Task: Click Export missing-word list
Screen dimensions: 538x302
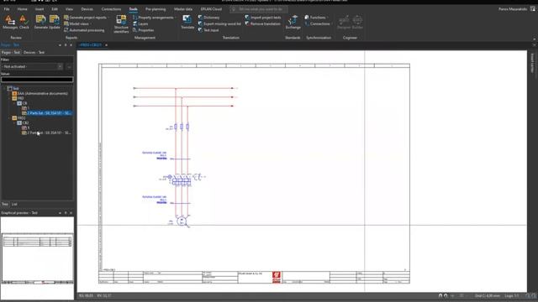Action: coord(219,24)
